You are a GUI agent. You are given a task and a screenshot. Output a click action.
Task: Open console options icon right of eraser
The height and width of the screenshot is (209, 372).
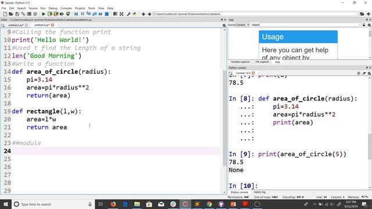click(370, 73)
